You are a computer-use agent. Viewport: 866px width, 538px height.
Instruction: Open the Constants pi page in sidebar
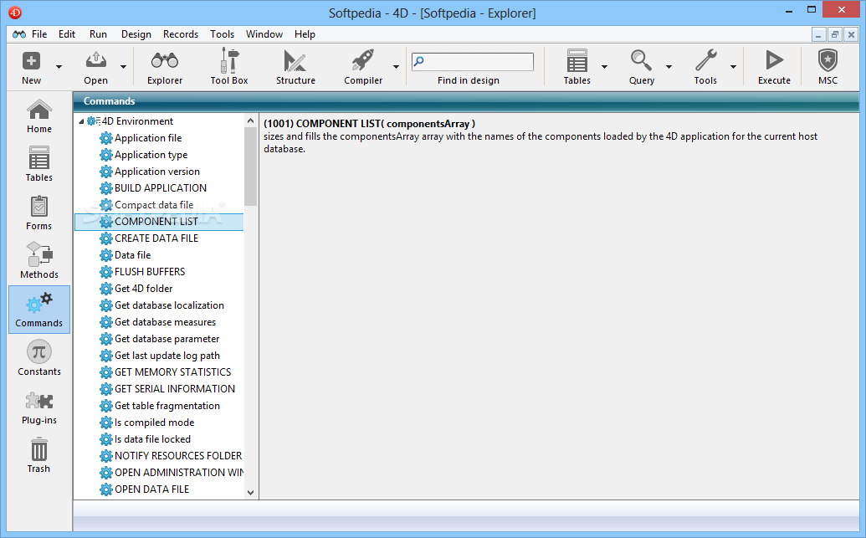click(x=39, y=358)
